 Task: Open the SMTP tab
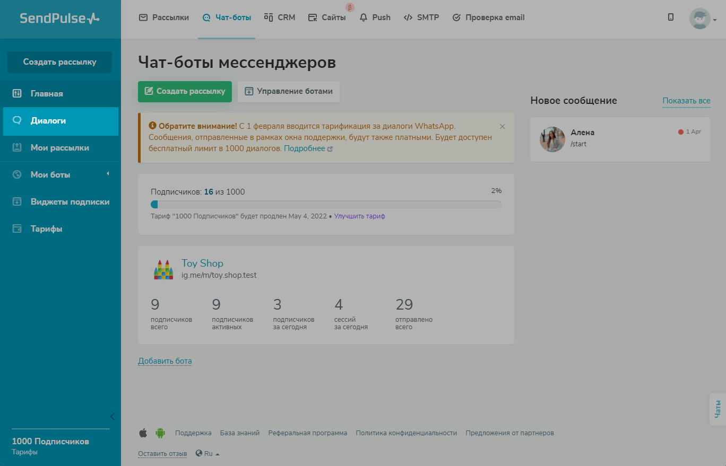tap(421, 17)
